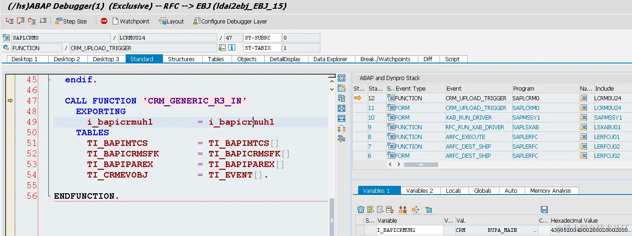The height and width of the screenshot is (236, 632).
Task: Click the Full Screen tool icon
Action: [342, 108]
